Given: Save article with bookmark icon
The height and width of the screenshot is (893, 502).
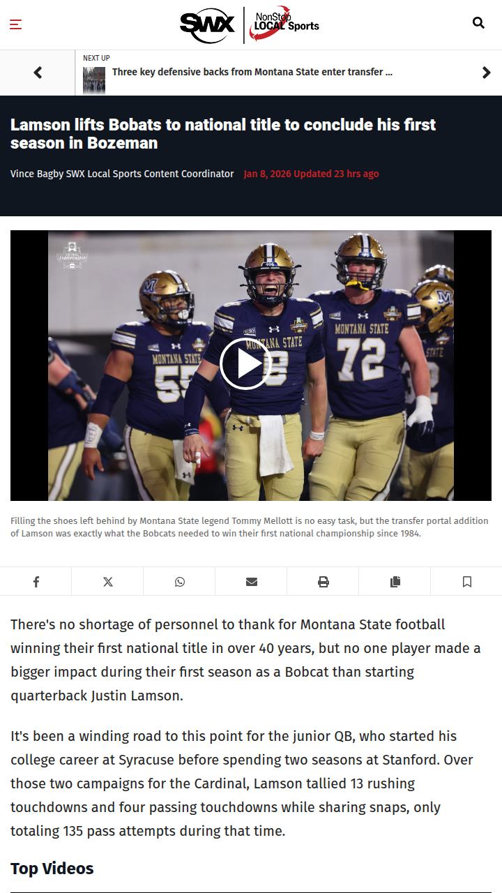Looking at the screenshot, I should pos(466,581).
